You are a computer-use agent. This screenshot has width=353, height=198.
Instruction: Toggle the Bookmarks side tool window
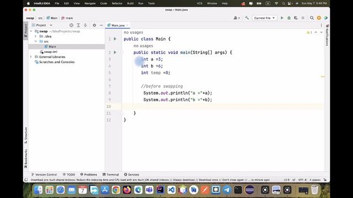[26, 158]
